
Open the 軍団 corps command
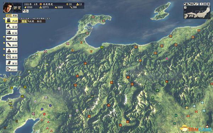(x=12, y=63)
